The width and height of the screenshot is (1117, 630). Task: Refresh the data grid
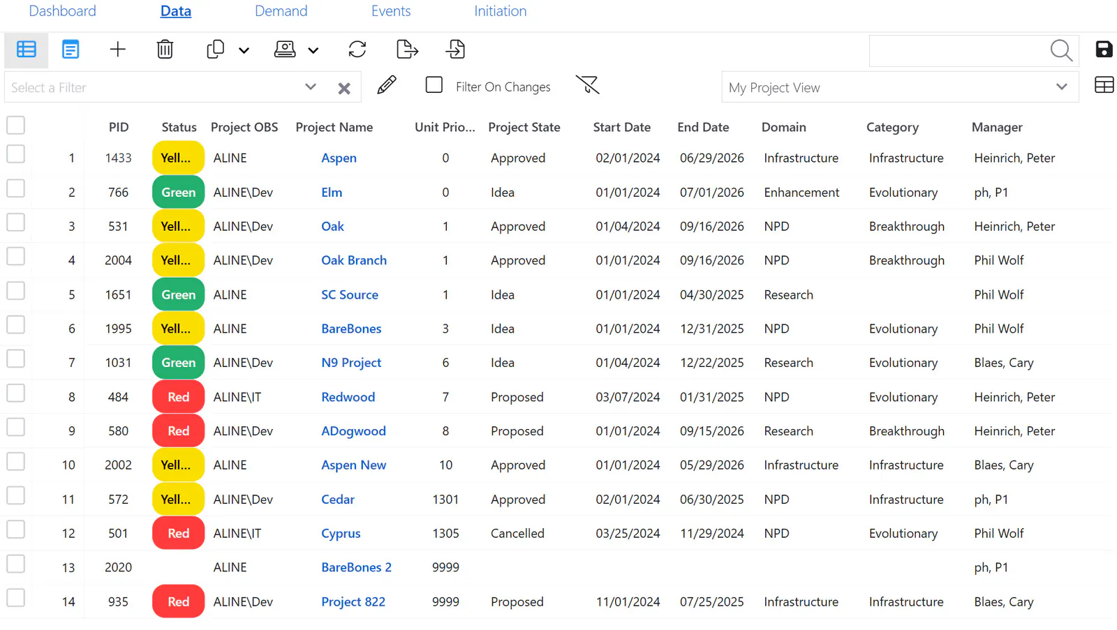coord(357,50)
